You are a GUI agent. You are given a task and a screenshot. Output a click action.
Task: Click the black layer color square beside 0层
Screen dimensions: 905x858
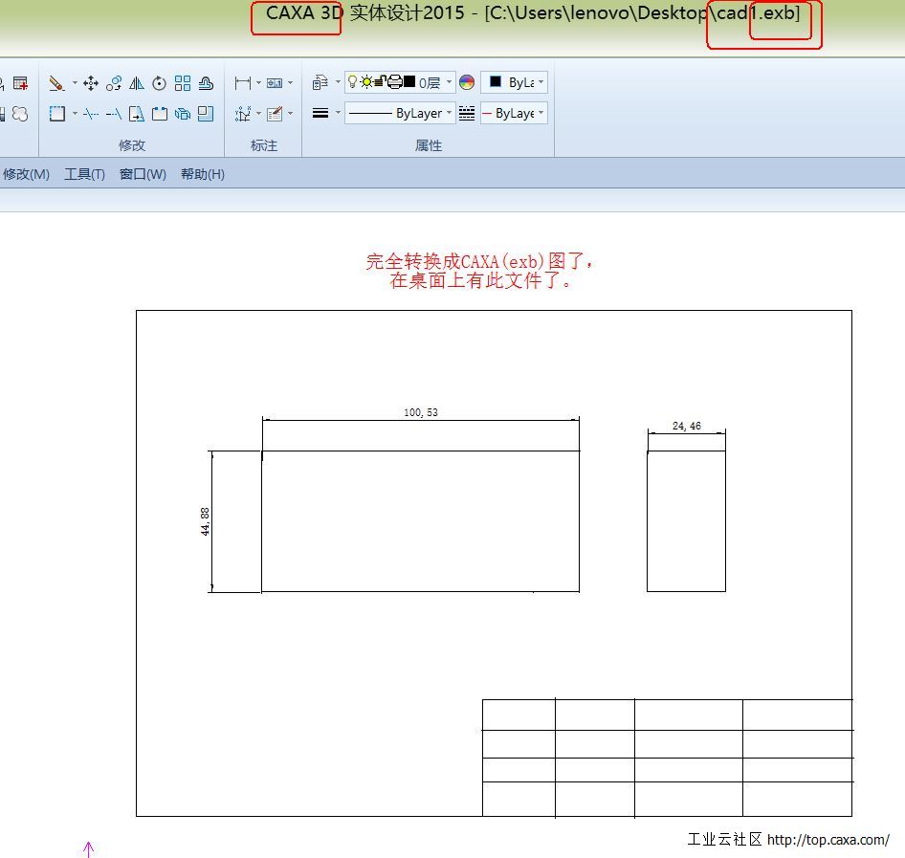click(409, 82)
